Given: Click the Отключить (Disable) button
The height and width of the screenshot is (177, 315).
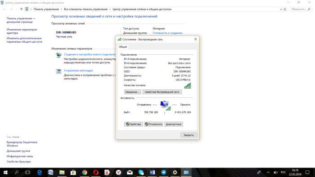Looking at the screenshot, I should click(153, 124).
